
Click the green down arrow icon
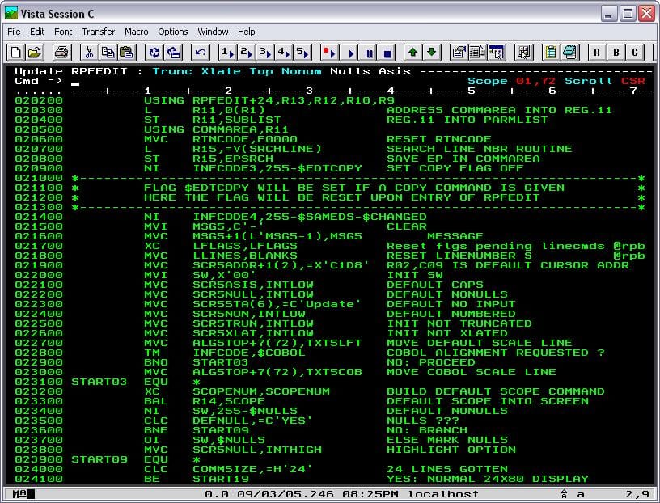click(431, 53)
